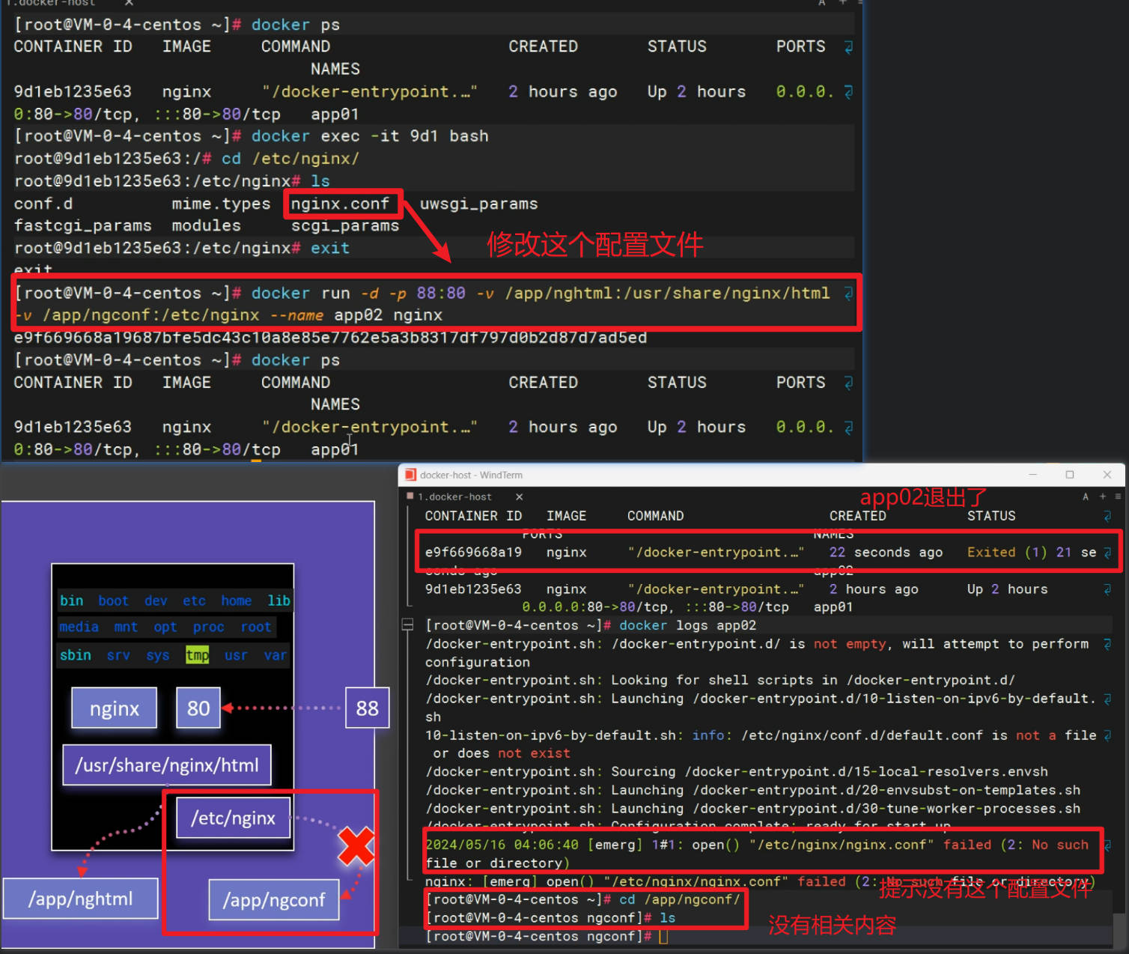Select the 1.docker-host tab in WindTerm window
Screen dimensions: 1129x954
(x=454, y=496)
